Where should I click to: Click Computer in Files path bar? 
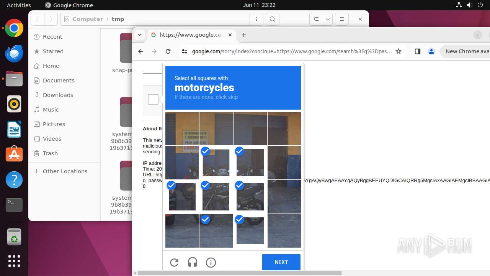tap(88, 19)
